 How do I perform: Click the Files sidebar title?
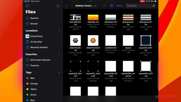click(x=31, y=12)
